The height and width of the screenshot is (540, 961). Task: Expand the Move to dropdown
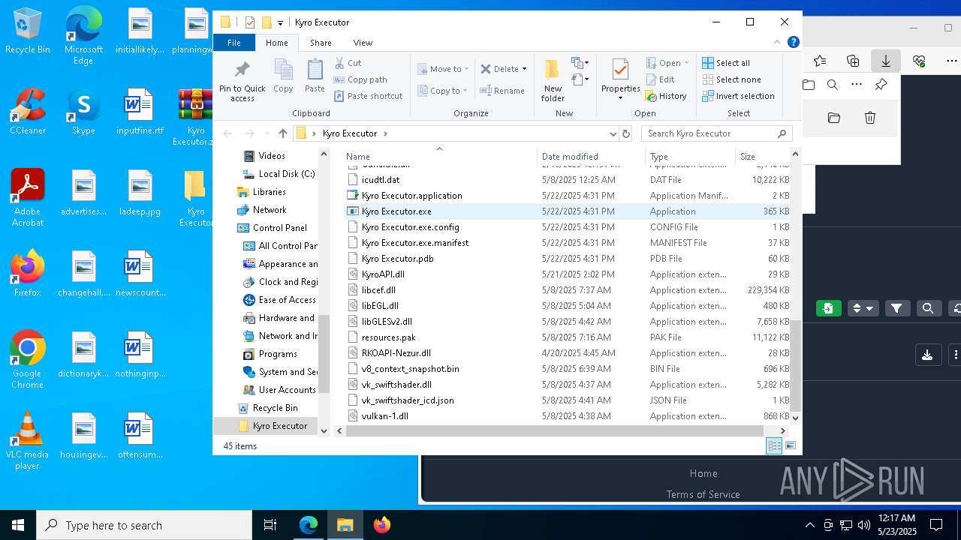466,69
